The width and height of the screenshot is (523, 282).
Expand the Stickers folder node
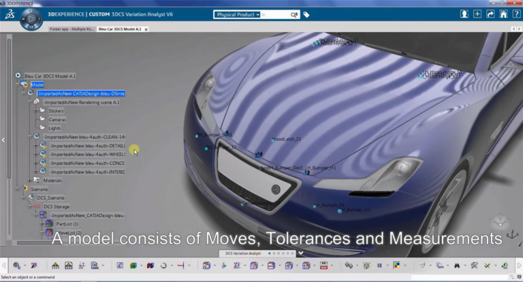pos(35,110)
